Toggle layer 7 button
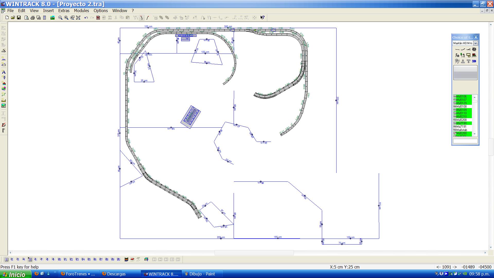494x278 pixels. pos(41,259)
